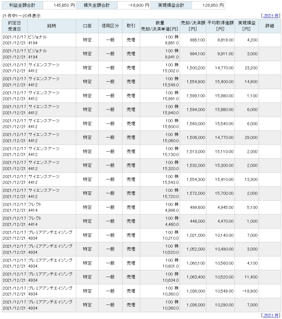
Task: Select the realized profit 29,000
Action: coord(251,138)
